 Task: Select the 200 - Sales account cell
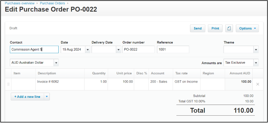coord(160,84)
